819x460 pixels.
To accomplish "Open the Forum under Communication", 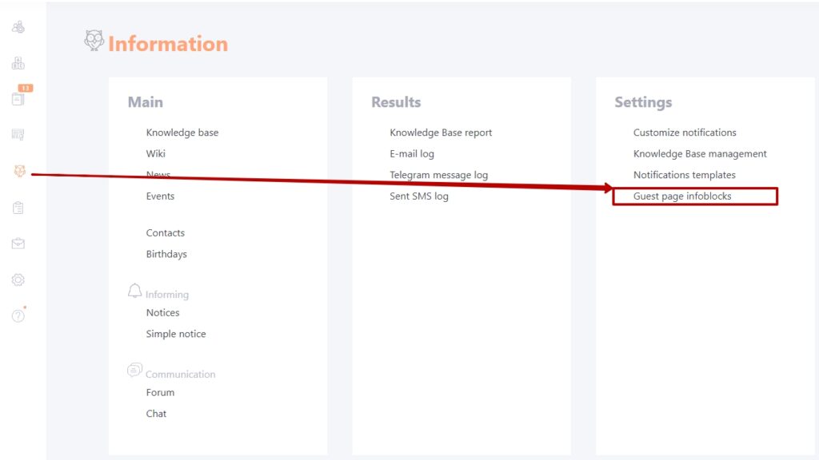I will (160, 392).
